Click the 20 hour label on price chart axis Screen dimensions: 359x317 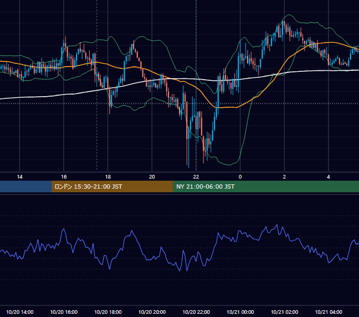point(152,177)
